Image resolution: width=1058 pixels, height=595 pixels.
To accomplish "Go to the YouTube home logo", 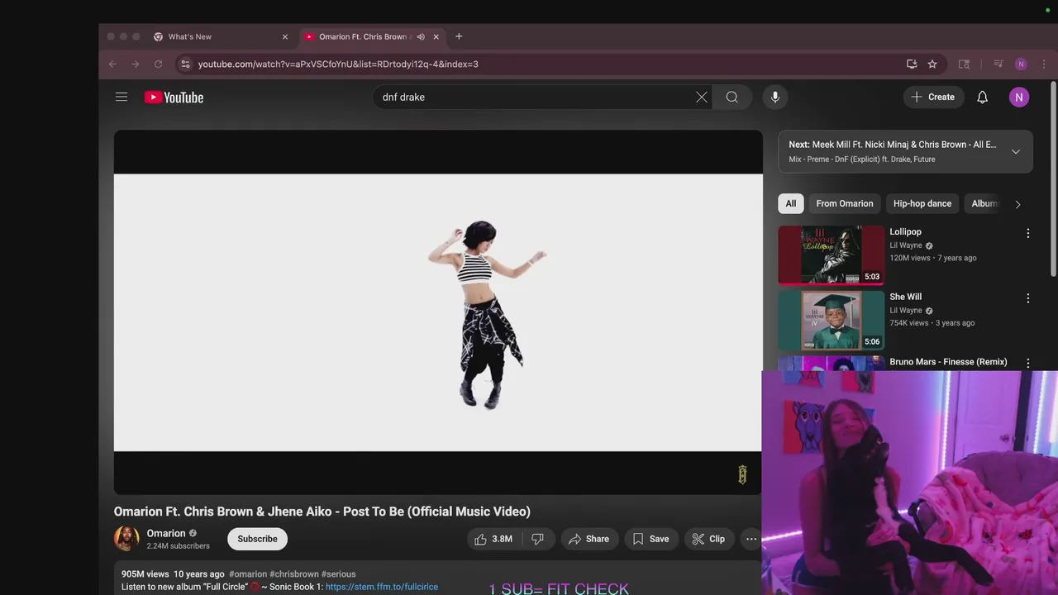I will [174, 98].
